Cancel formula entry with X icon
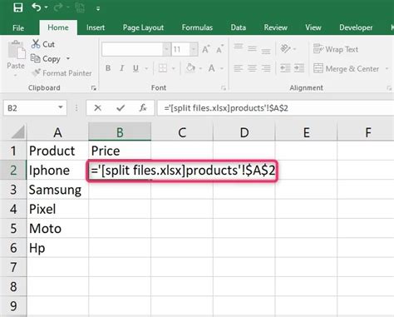394x317 pixels. click(x=97, y=107)
